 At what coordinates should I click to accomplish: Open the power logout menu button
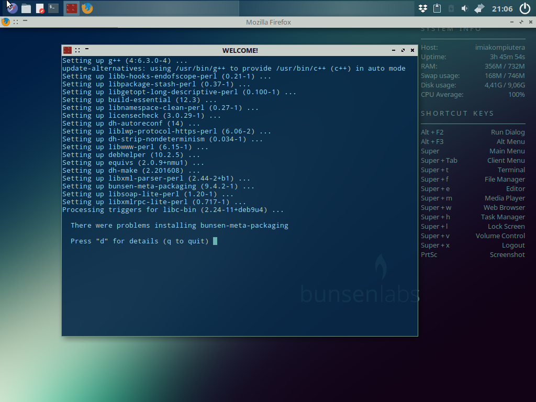click(525, 8)
